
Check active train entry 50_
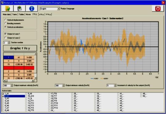click(141, 96)
